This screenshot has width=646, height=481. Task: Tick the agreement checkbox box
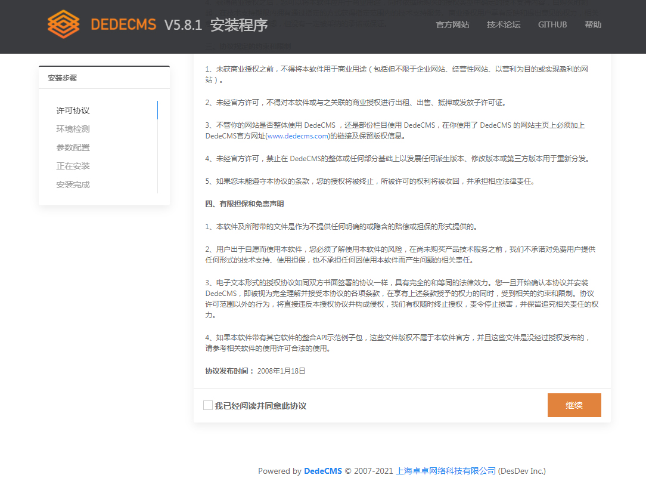[208, 405]
